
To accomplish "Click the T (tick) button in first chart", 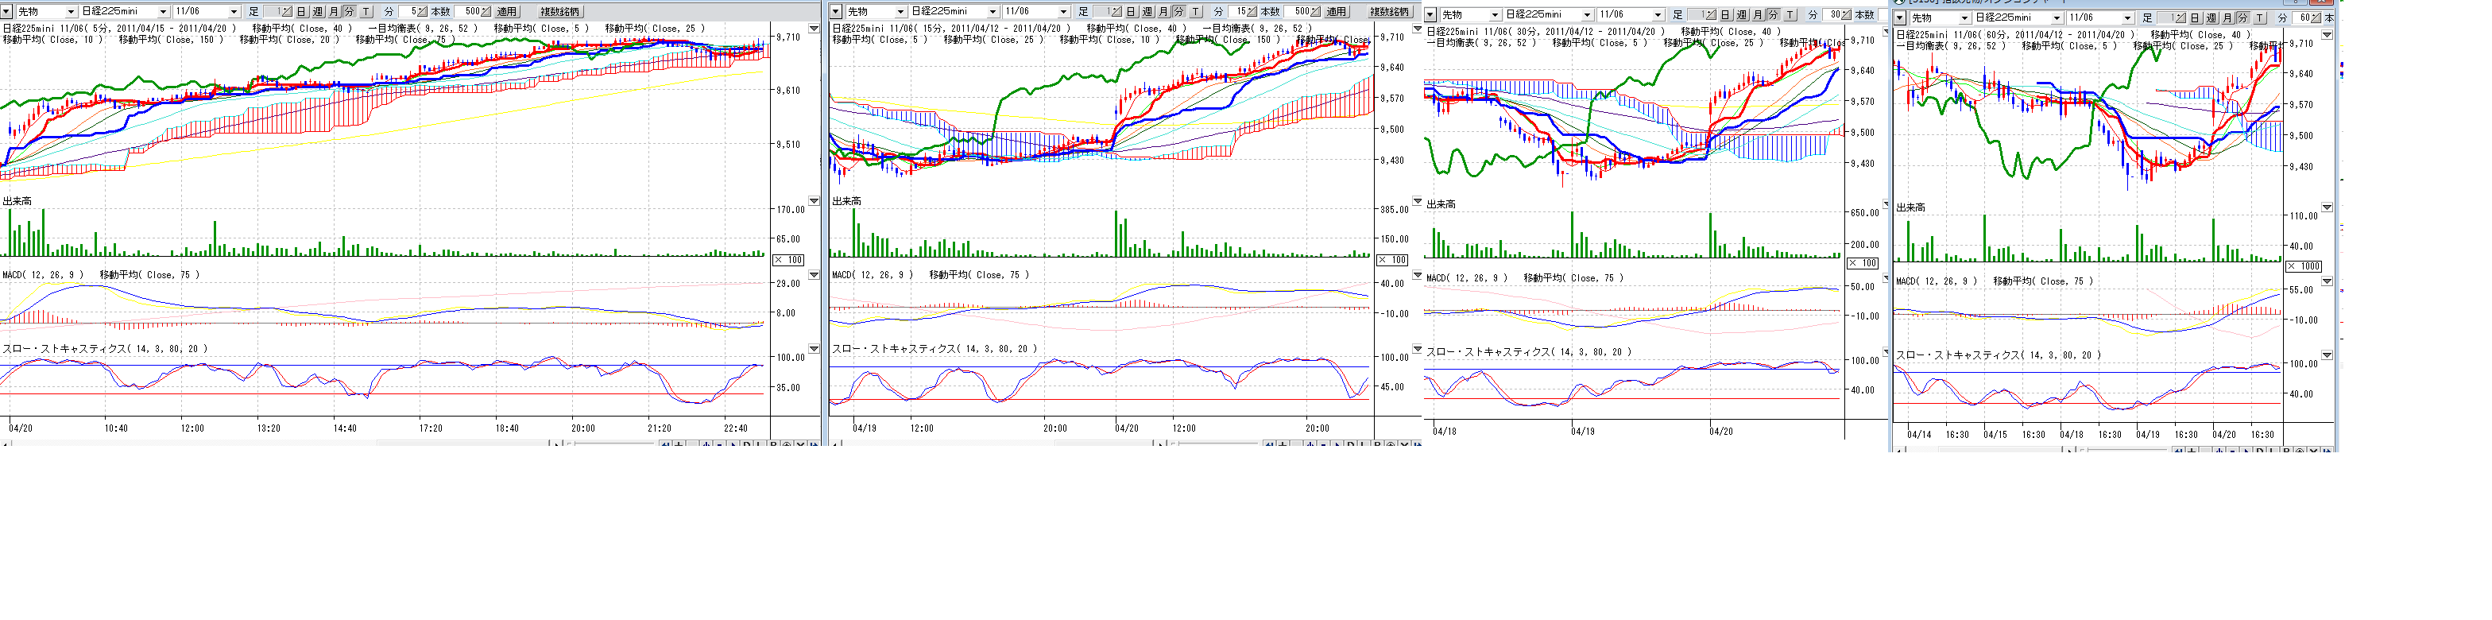I will (x=366, y=12).
